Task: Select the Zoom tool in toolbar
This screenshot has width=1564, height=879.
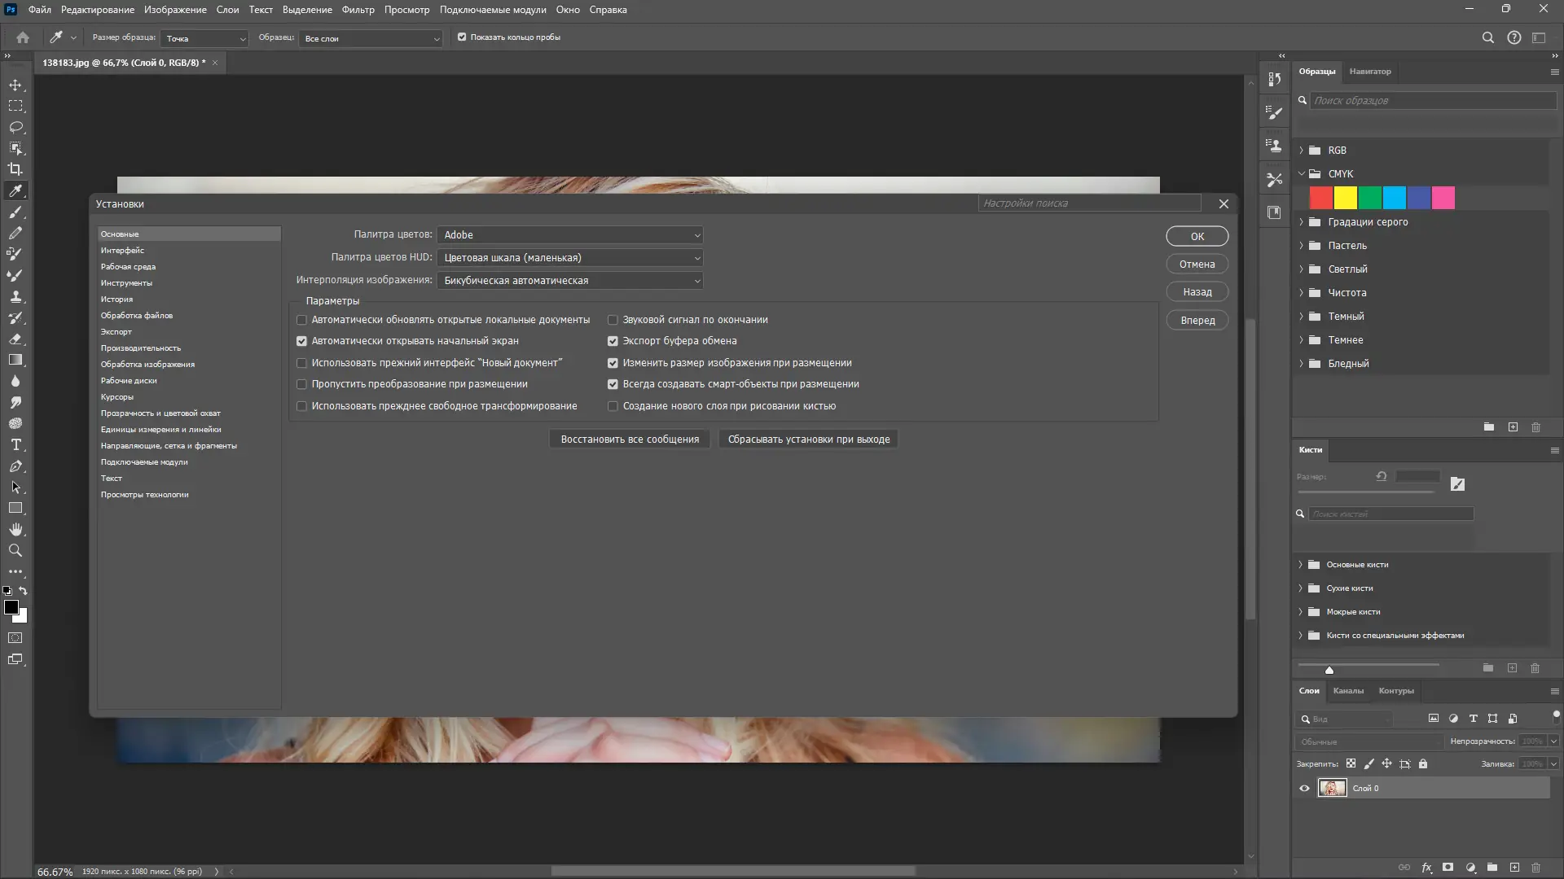Action: click(x=15, y=551)
